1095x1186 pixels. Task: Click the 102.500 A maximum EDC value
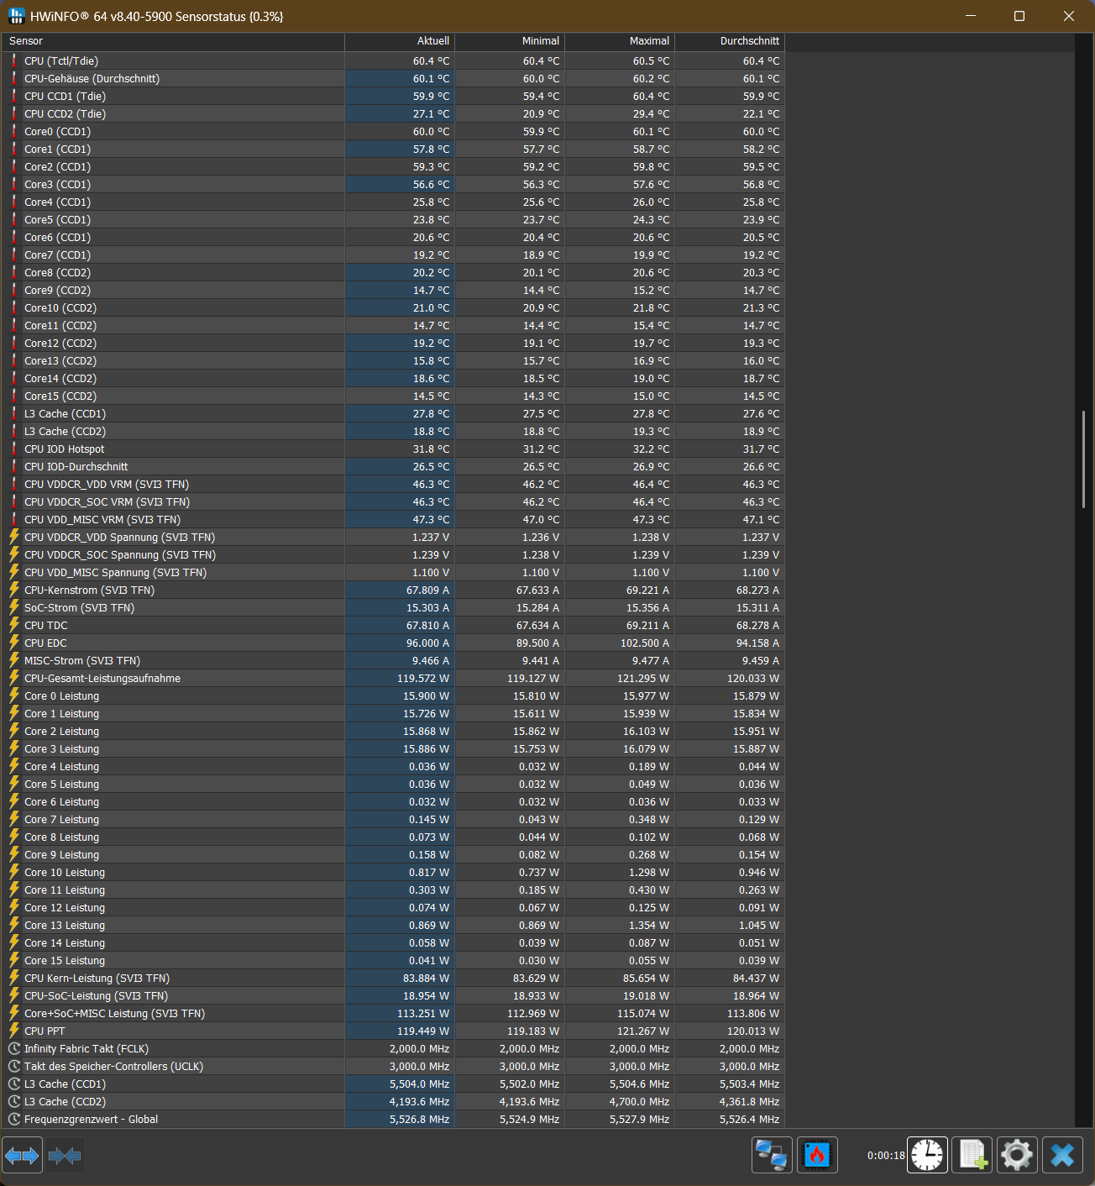point(643,643)
